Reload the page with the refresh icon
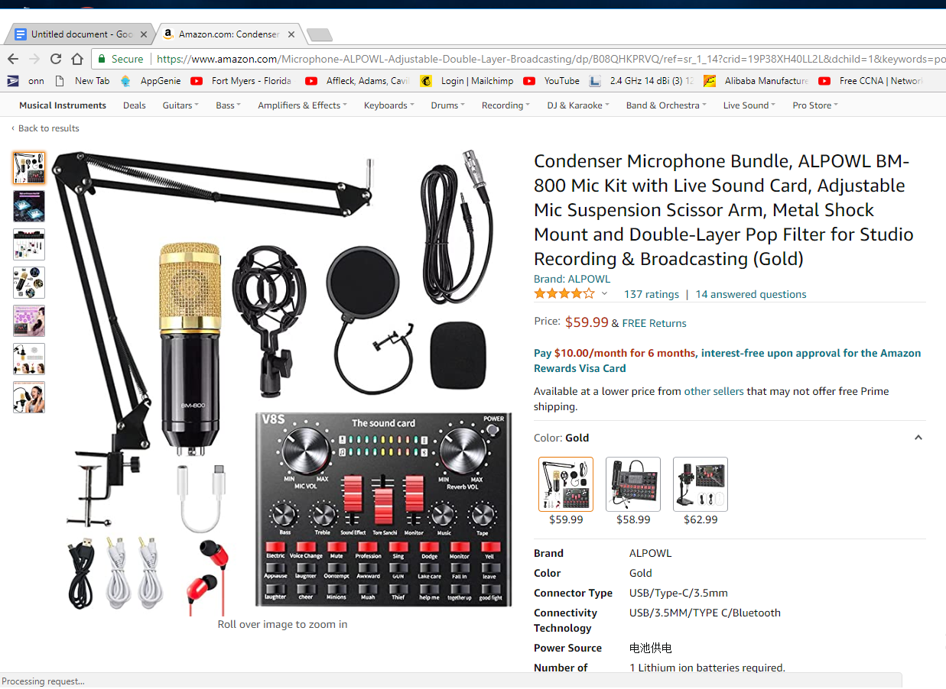The width and height of the screenshot is (946, 689). click(x=56, y=59)
